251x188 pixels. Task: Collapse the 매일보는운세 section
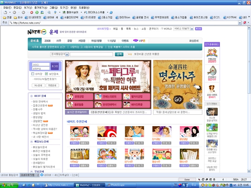click(31, 142)
